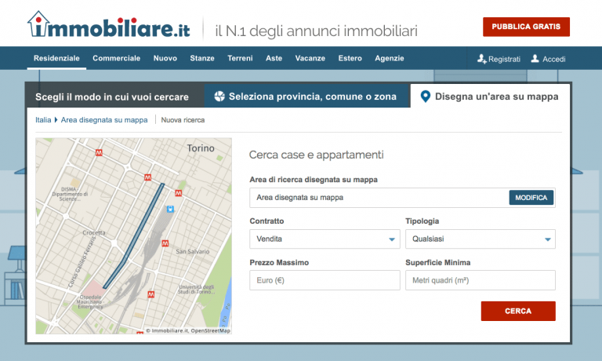Screen dimensions: 602x361
Task: Click the blue train station icon on map
Action: (170, 209)
